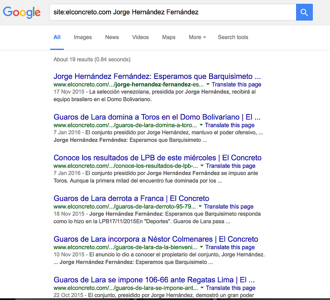This screenshot has width=330, height=300.
Task: Open result 'Guaros de Lara derrota a Franca'
Action: pyautogui.click(x=131, y=198)
